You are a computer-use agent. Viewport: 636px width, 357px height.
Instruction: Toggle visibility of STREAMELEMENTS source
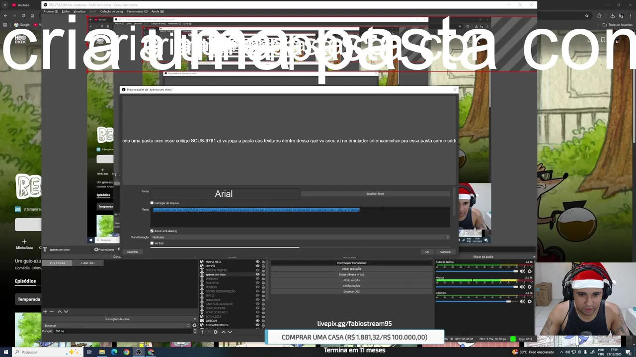coord(257,325)
